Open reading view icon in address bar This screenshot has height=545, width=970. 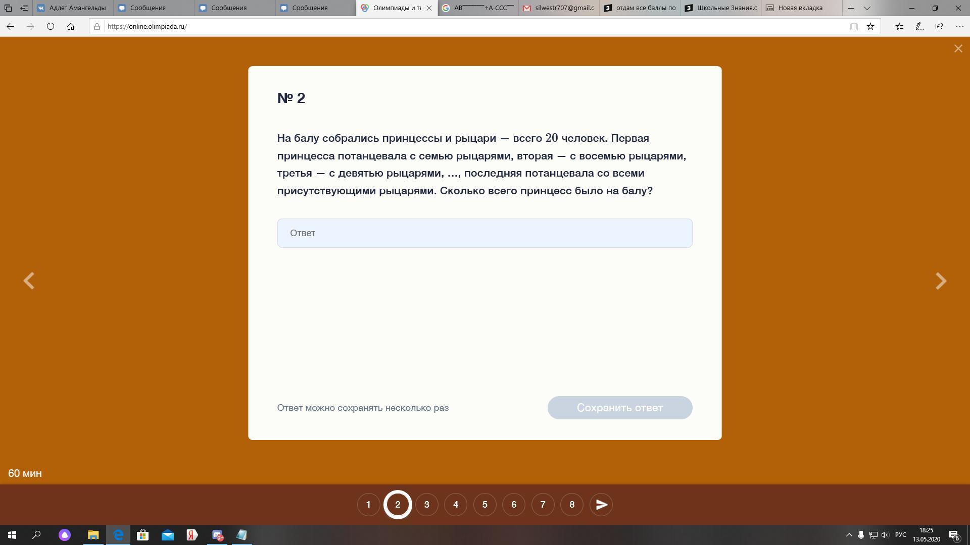(x=854, y=26)
